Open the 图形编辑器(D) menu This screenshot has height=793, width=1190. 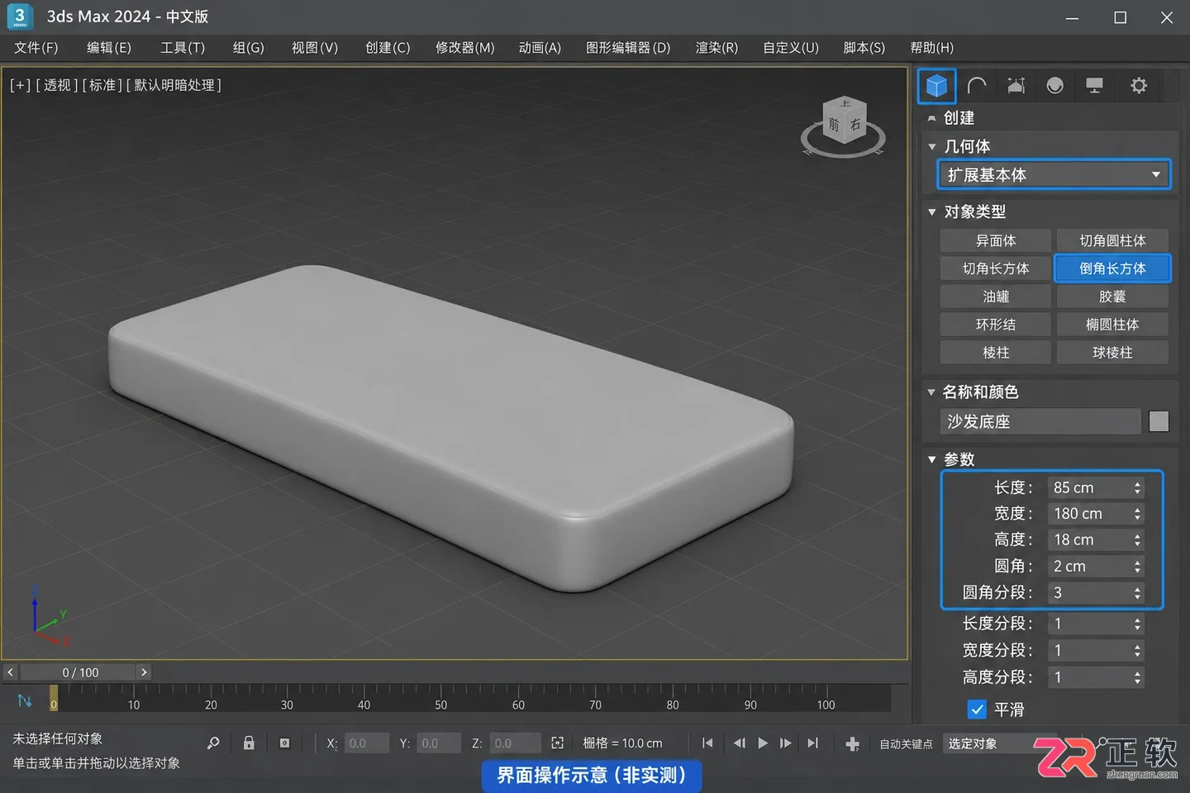click(x=628, y=48)
